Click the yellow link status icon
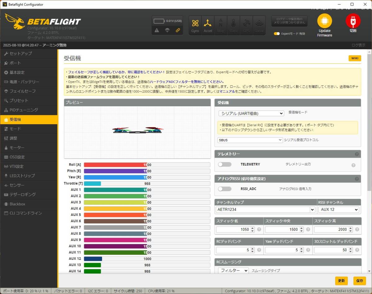The height and width of the screenshot is (294, 372). click(178, 30)
